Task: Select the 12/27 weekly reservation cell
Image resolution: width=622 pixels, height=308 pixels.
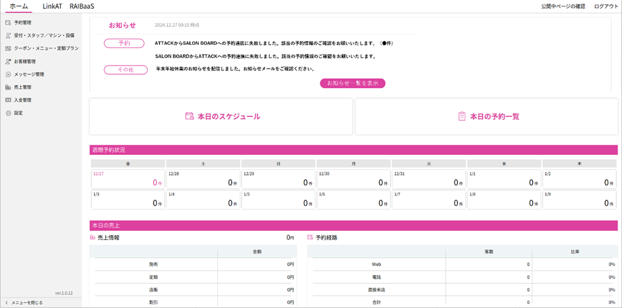Action: pos(127,179)
